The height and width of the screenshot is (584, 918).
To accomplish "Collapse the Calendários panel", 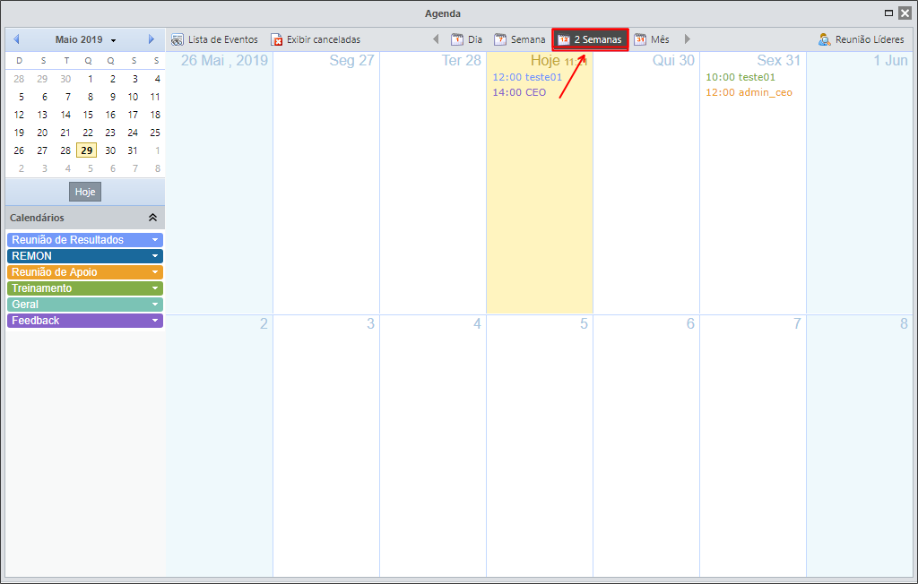I will 152,218.
